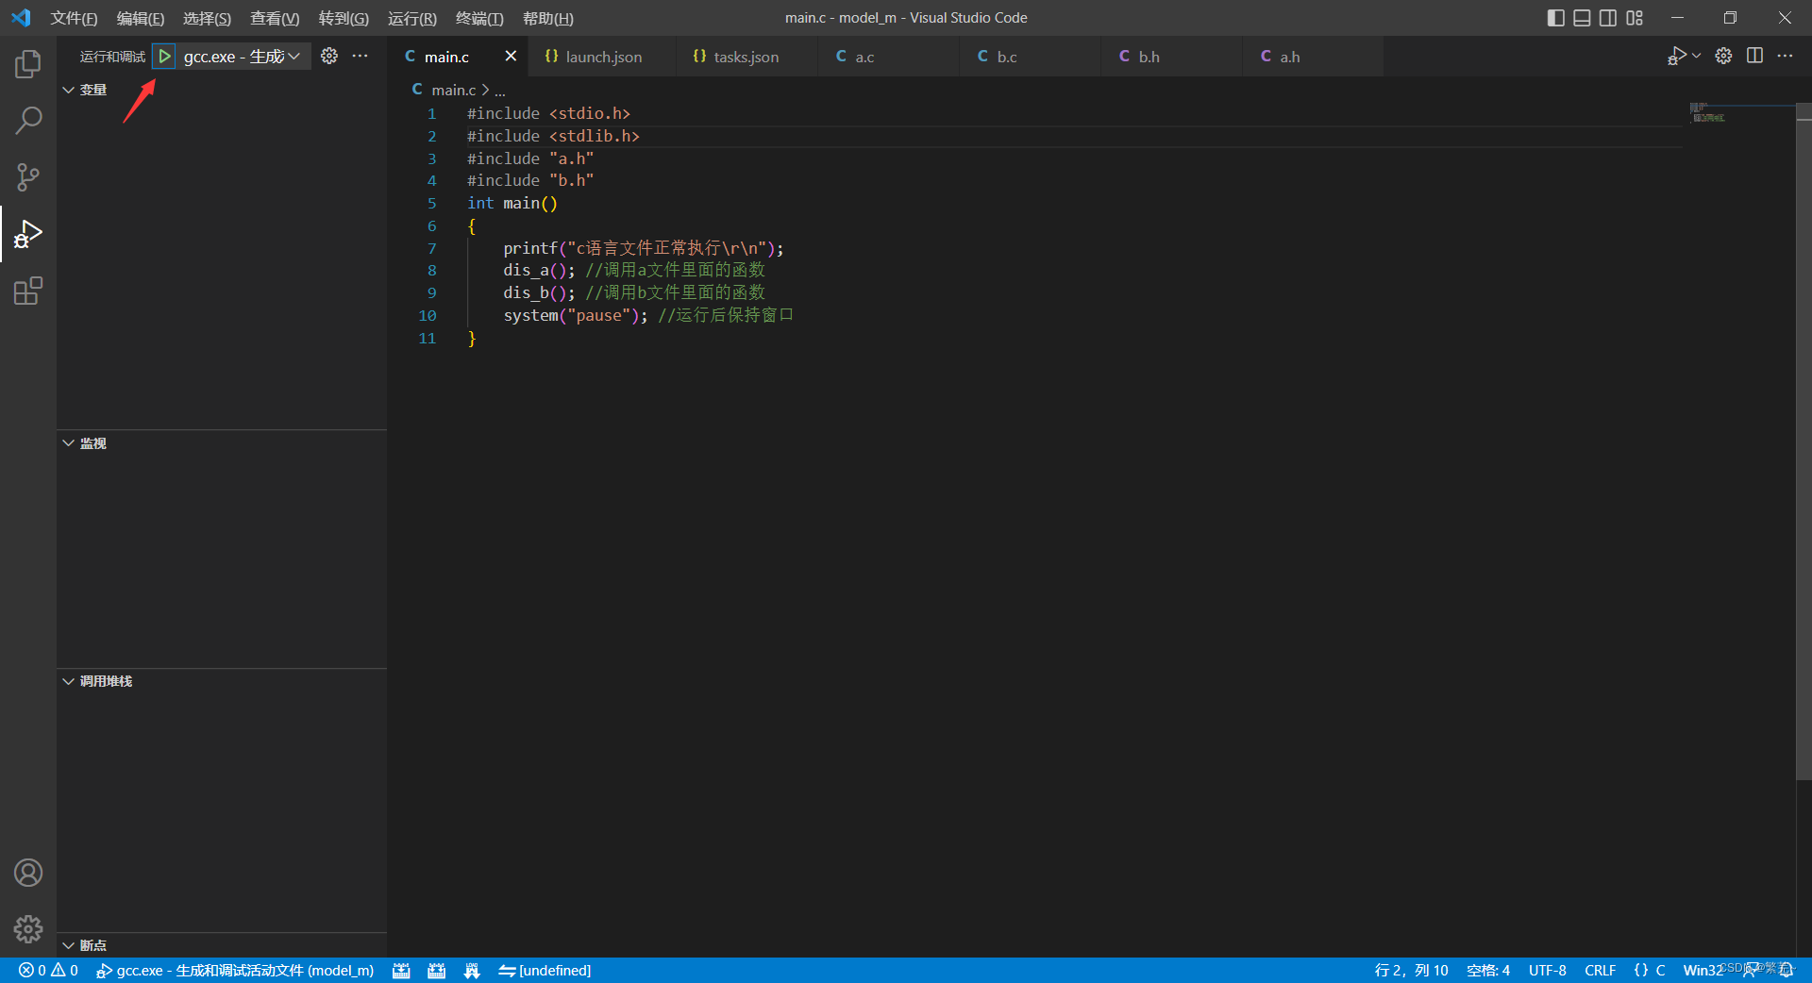Screen dimensions: 1812x983
Task: Start debugging with green play button
Action: click(x=164, y=57)
